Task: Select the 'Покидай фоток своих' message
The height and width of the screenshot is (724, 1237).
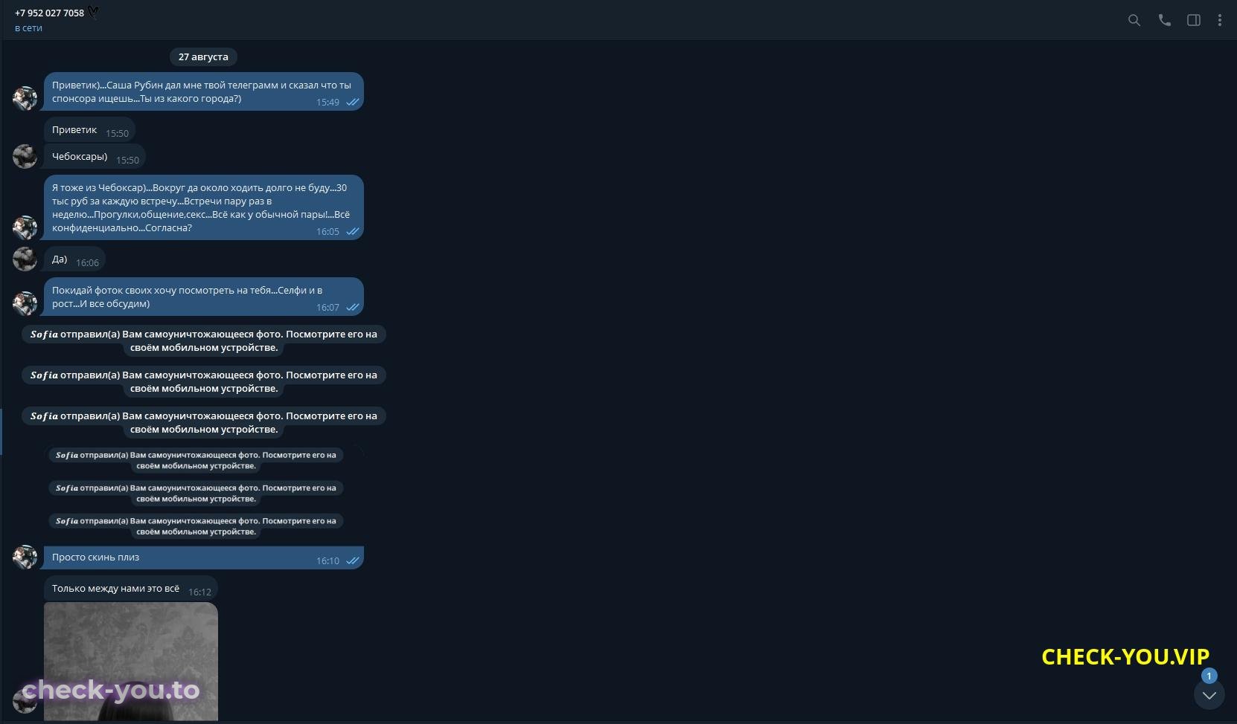Action: click(x=203, y=297)
